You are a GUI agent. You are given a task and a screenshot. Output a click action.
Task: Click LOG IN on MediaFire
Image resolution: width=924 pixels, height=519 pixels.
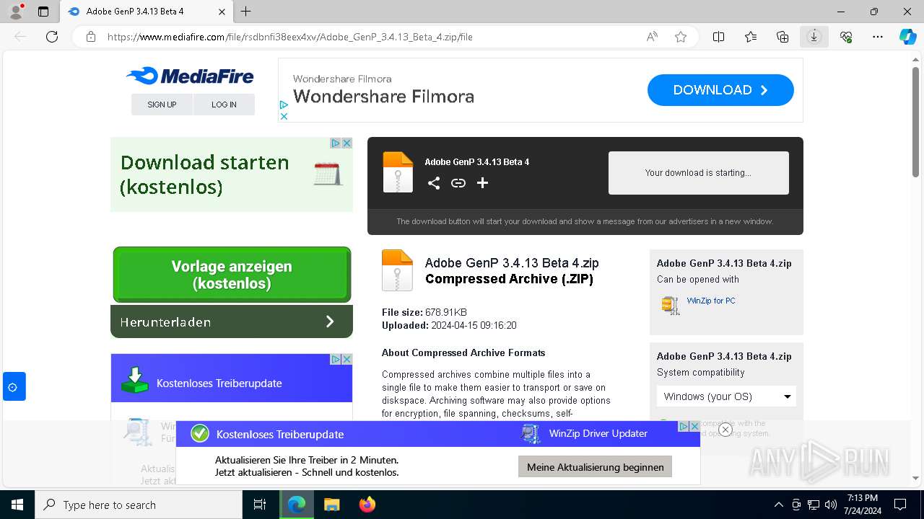pos(224,105)
